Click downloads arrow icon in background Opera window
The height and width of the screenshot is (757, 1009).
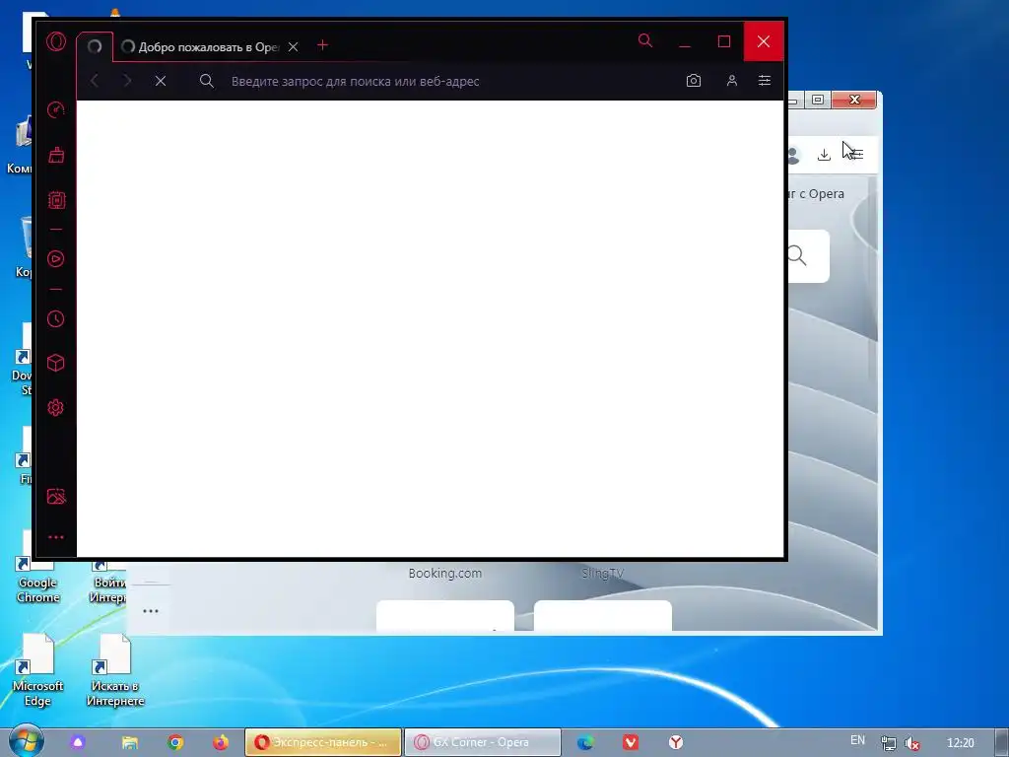[x=824, y=155]
